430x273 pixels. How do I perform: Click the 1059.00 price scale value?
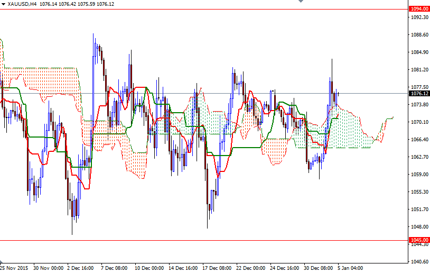coord(419,174)
